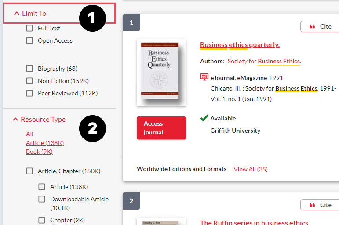The width and height of the screenshot is (339, 225).
Task: Collapse the Resource Type section chevron
Action: 15,119
